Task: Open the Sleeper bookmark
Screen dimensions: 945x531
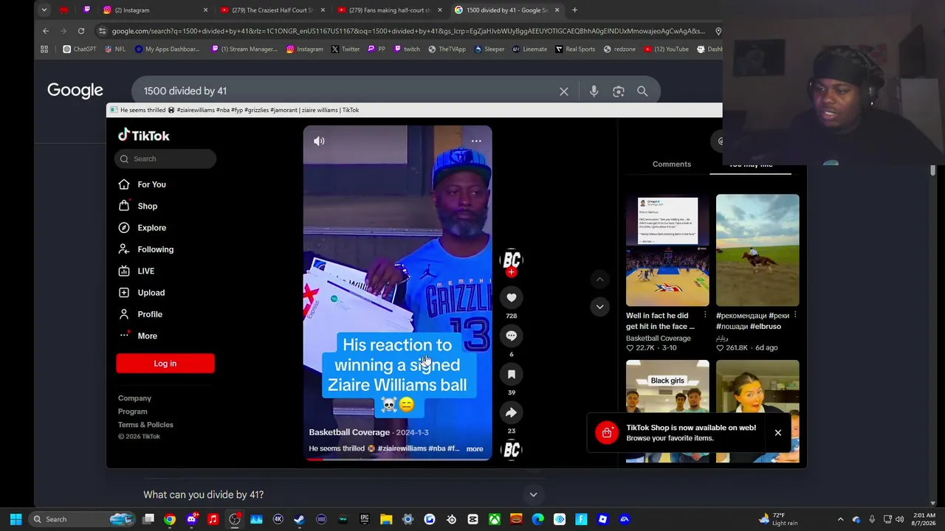Action: (489, 49)
